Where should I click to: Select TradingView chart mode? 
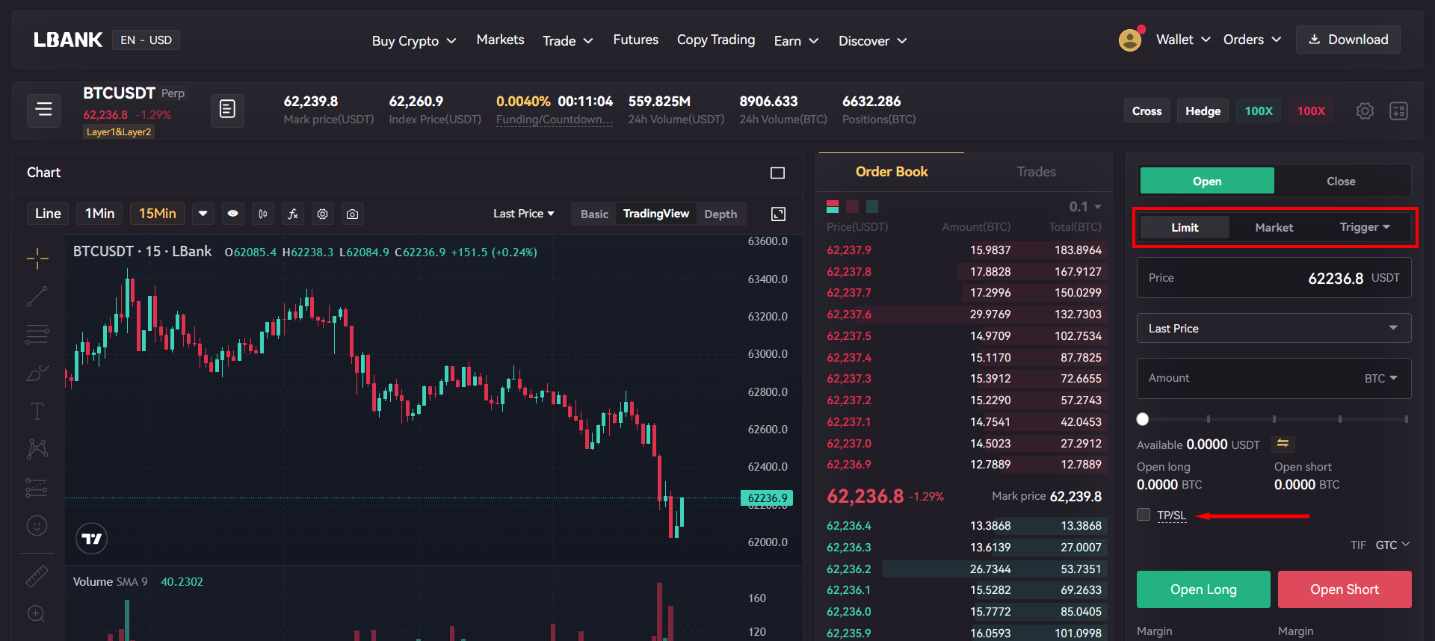click(656, 214)
